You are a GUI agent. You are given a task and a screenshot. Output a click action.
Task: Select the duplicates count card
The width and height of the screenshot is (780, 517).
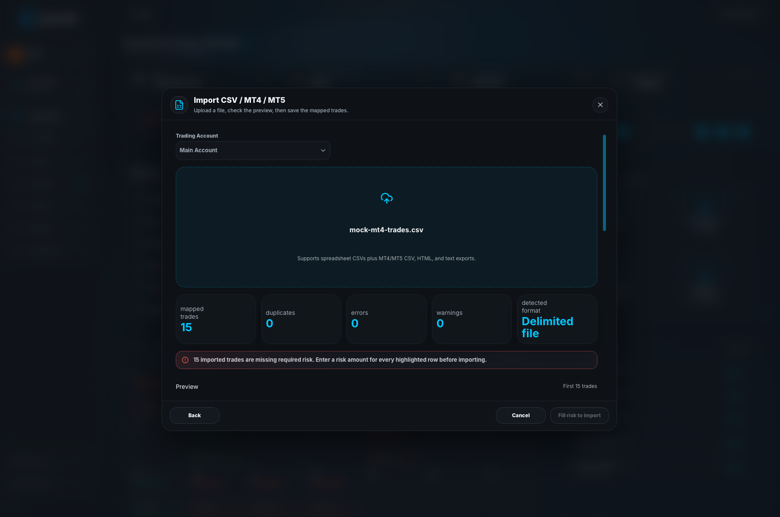point(301,319)
